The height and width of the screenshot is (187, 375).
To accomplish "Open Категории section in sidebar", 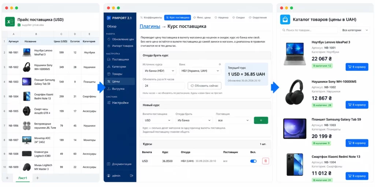I will coord(116,66).
